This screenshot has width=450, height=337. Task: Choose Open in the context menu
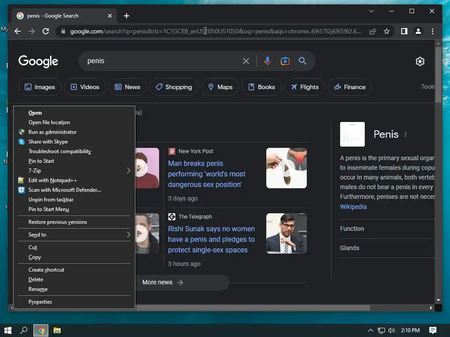[x=74, y=113]
